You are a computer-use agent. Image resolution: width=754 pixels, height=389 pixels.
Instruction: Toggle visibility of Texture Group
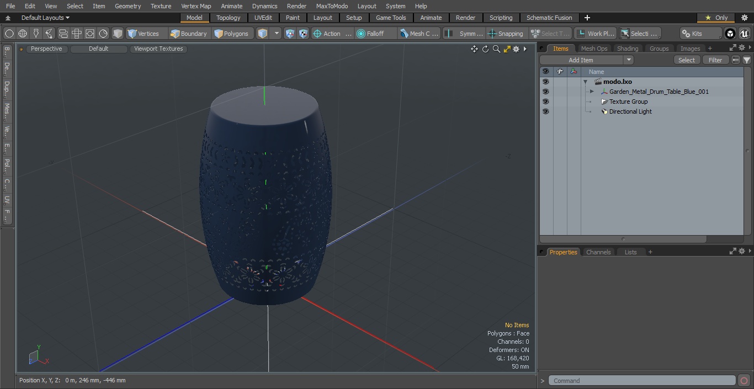pyautogui.click(x=545, y=102)
